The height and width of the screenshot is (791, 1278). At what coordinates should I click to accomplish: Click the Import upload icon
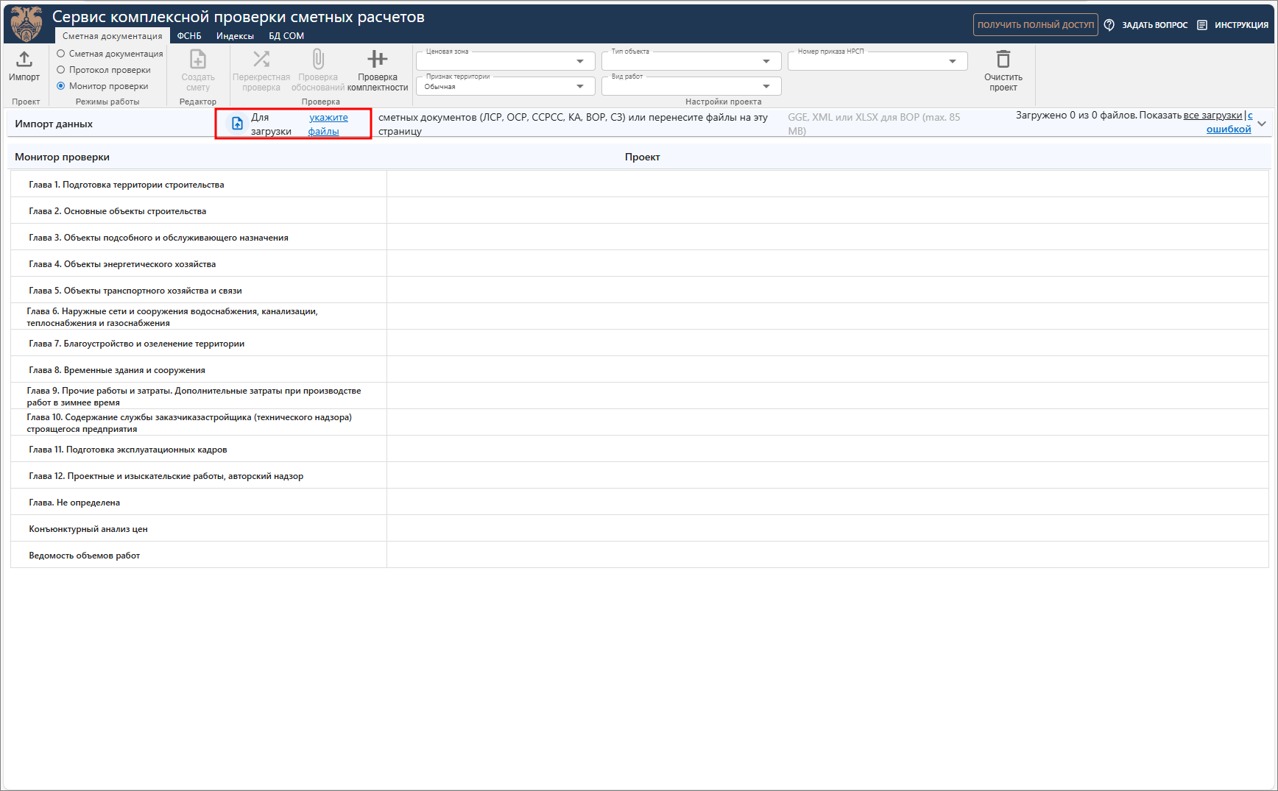pos(24,60)
